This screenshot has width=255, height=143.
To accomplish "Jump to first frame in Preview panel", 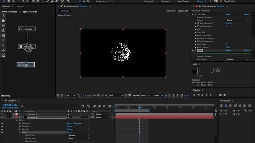I will (x=194, y=95).
